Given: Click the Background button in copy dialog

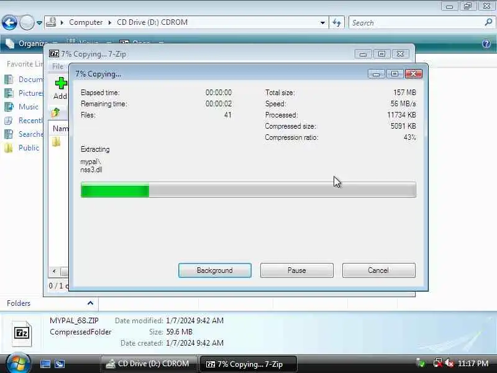Looking at the screenshot, I should 214,270.
